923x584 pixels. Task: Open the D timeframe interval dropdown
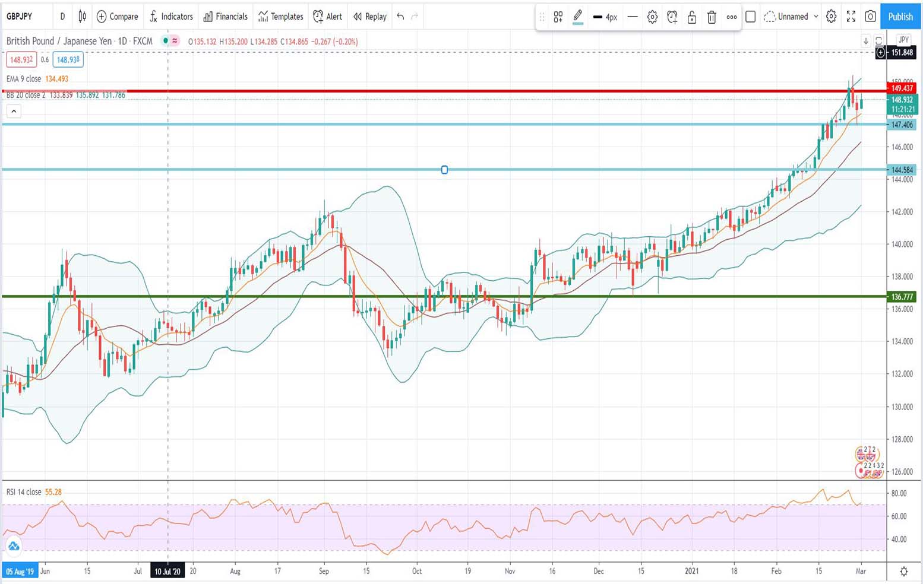(x=62, y=17)
